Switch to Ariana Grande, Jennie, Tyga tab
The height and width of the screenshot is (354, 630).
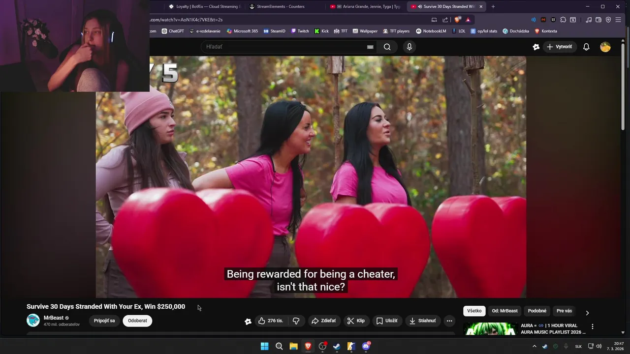pos(366,6)
